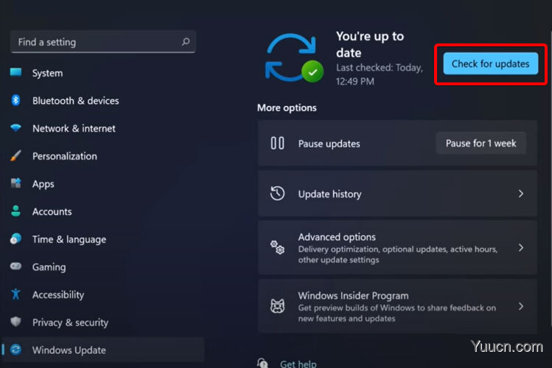Click Check for updates button
The height and width of the screenshot is (368, 552).
click(x=490, y=63)
